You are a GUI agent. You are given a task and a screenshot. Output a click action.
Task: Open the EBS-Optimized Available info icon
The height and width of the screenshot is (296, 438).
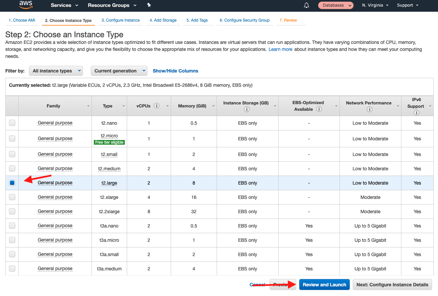319,108
